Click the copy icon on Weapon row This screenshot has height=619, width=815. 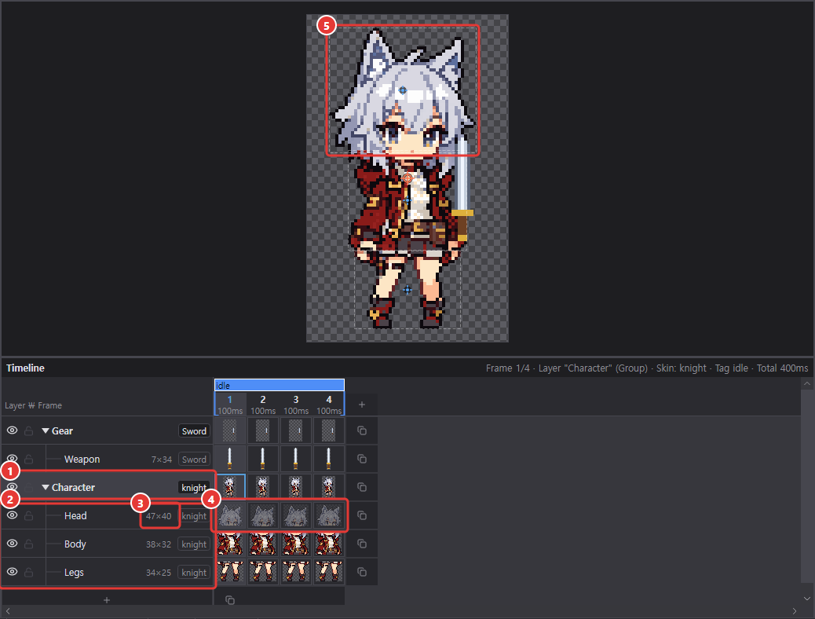(x=362, y=459)
